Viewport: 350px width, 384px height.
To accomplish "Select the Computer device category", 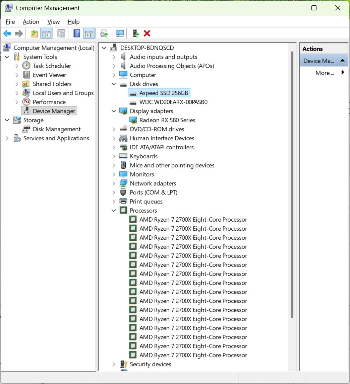I will click(143, 75).
